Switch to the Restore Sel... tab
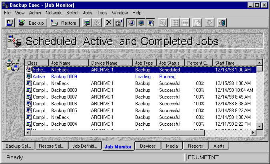The width and height of the screenshot is (270, 164). [x=52, y=146]
